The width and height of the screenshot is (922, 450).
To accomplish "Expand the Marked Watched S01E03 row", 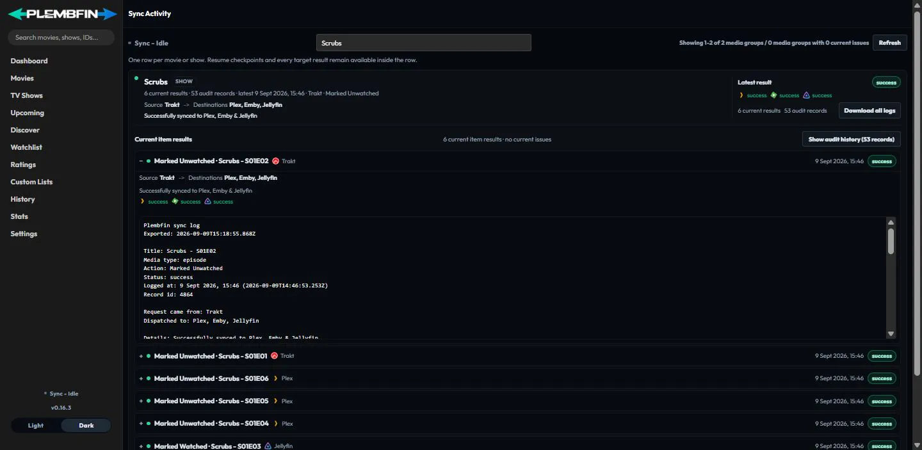I will point(140,446).
